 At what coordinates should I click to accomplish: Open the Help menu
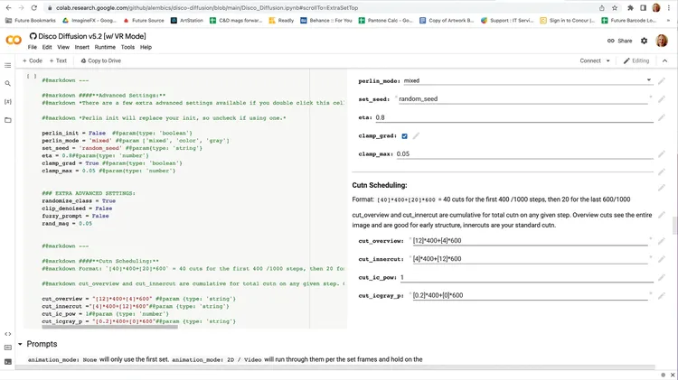146,47
